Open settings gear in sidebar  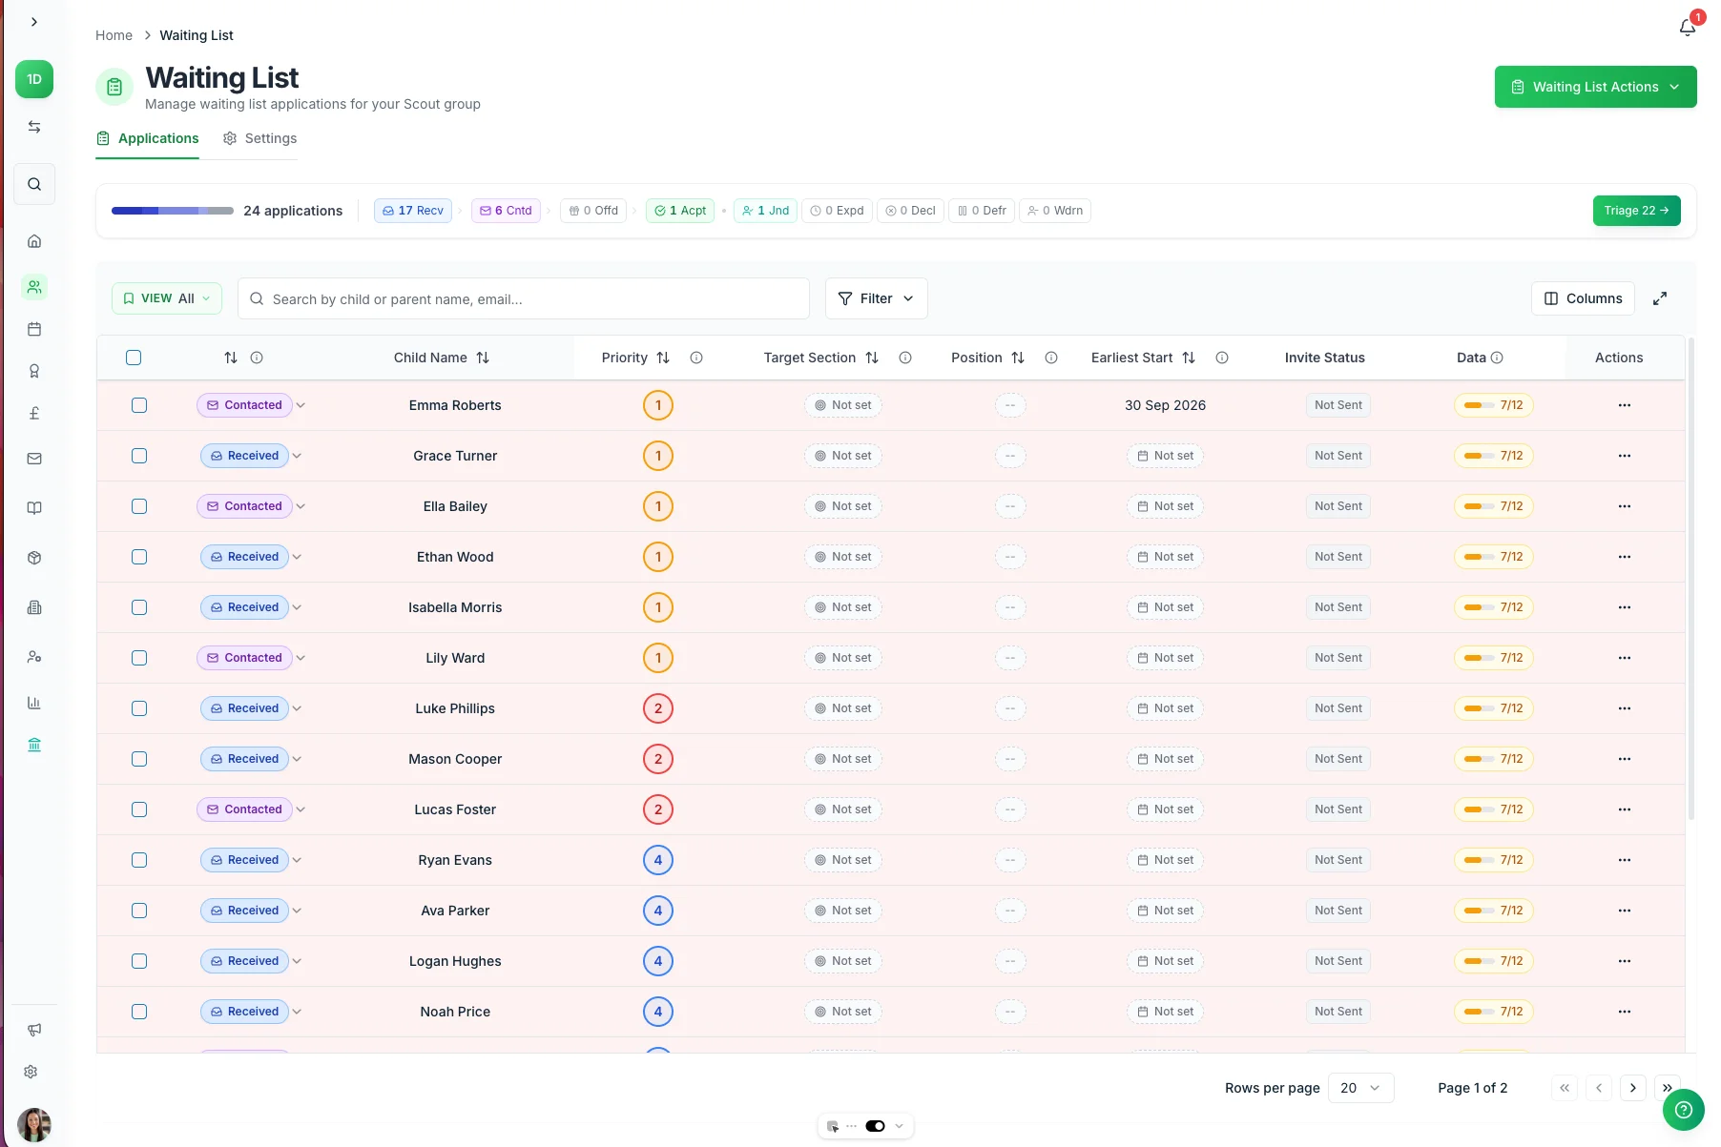(x=31, y=1072)
